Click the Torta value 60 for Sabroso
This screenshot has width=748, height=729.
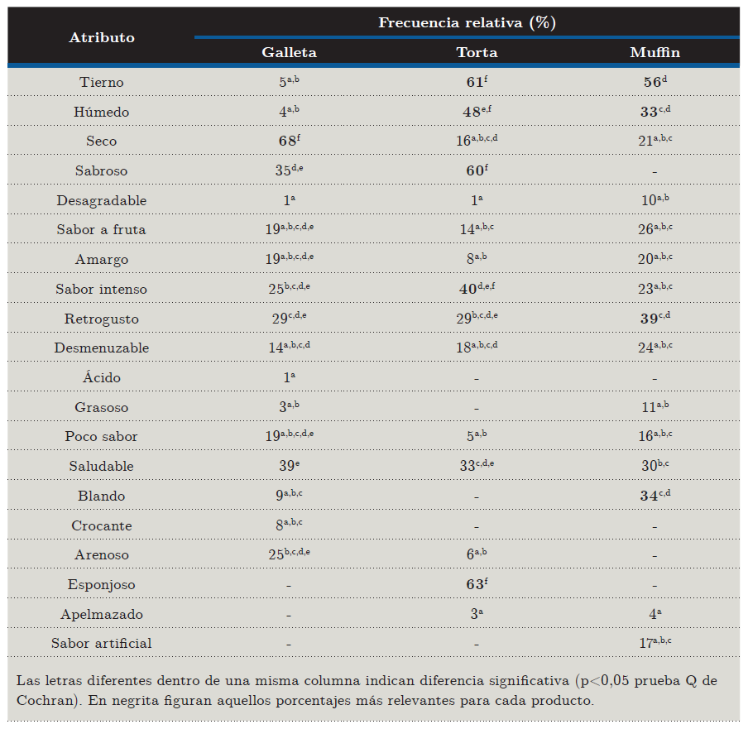pos(477,170)
